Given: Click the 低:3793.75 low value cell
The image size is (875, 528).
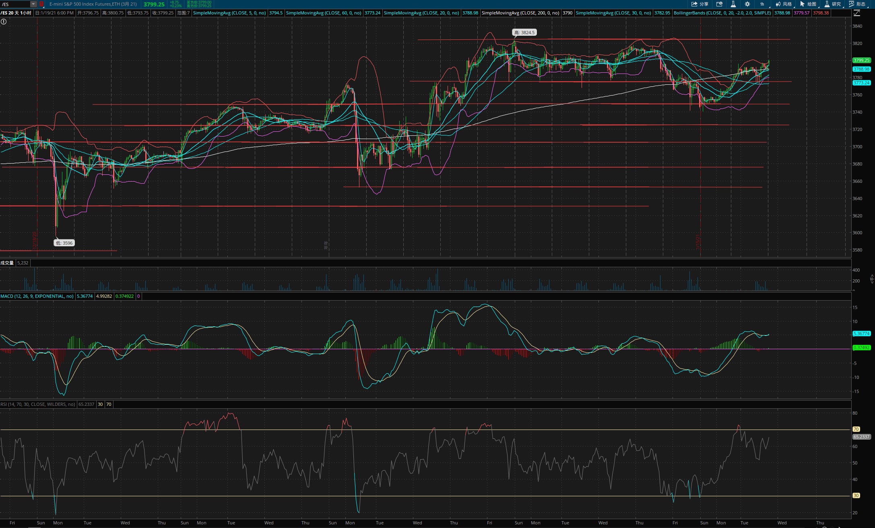Looking at the screenshot, I should tap(138, 13).
